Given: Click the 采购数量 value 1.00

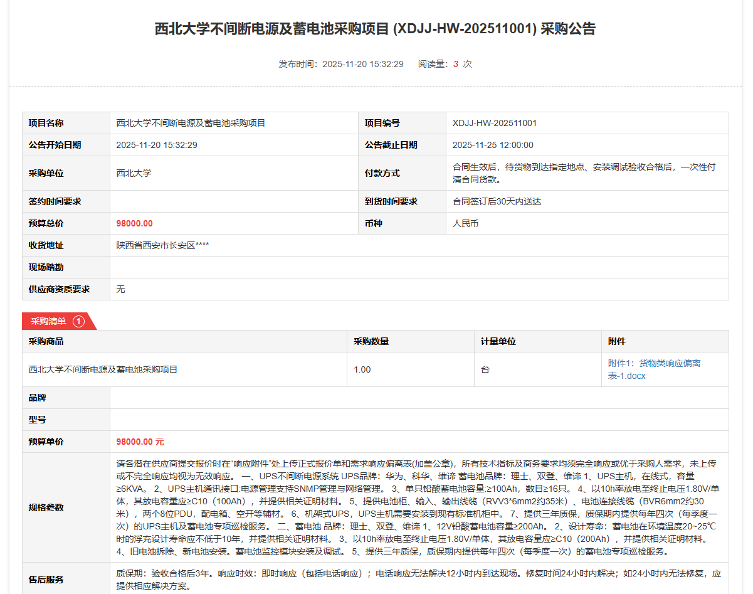Looking at the screenshot, I should coord(362,369).
